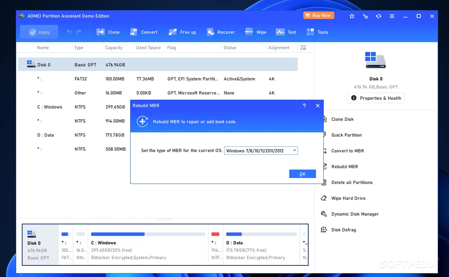The height and width of the screenshot is (277, 449).
Task: Open column settings list icon
Action: coord(303,48)
